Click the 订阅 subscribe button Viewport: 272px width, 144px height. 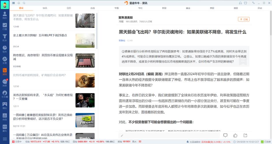(x=244, y=19)
